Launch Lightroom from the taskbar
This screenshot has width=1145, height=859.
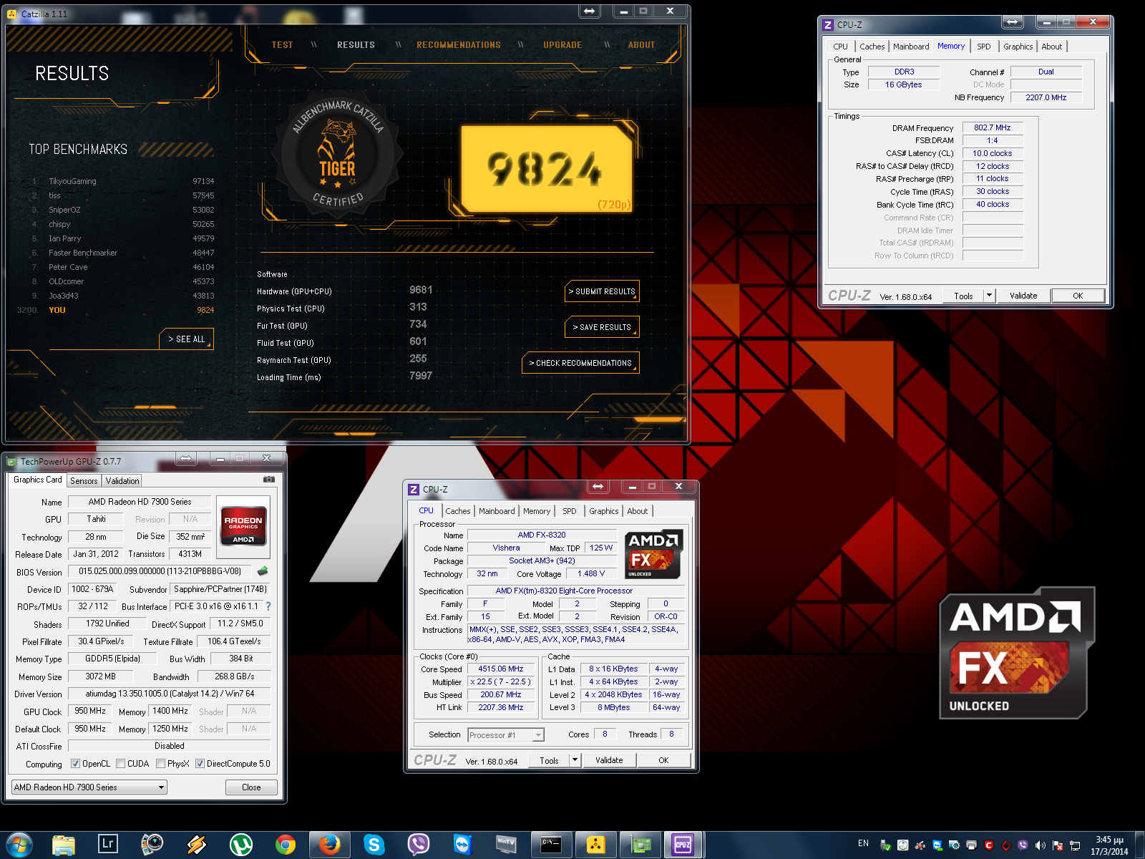[108, 844]
